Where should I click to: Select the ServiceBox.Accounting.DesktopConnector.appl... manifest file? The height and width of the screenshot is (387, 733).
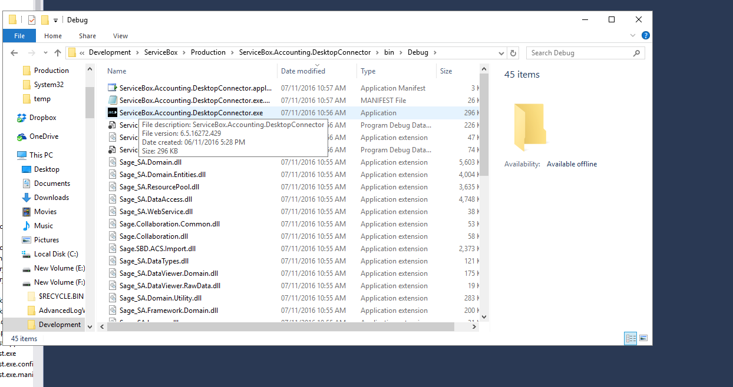click(x=195, y=88)
